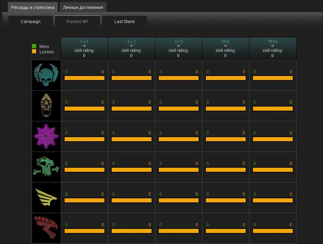Expand the FFA column arrow
The width and height of the screenshot is (323, 244).
225,46
